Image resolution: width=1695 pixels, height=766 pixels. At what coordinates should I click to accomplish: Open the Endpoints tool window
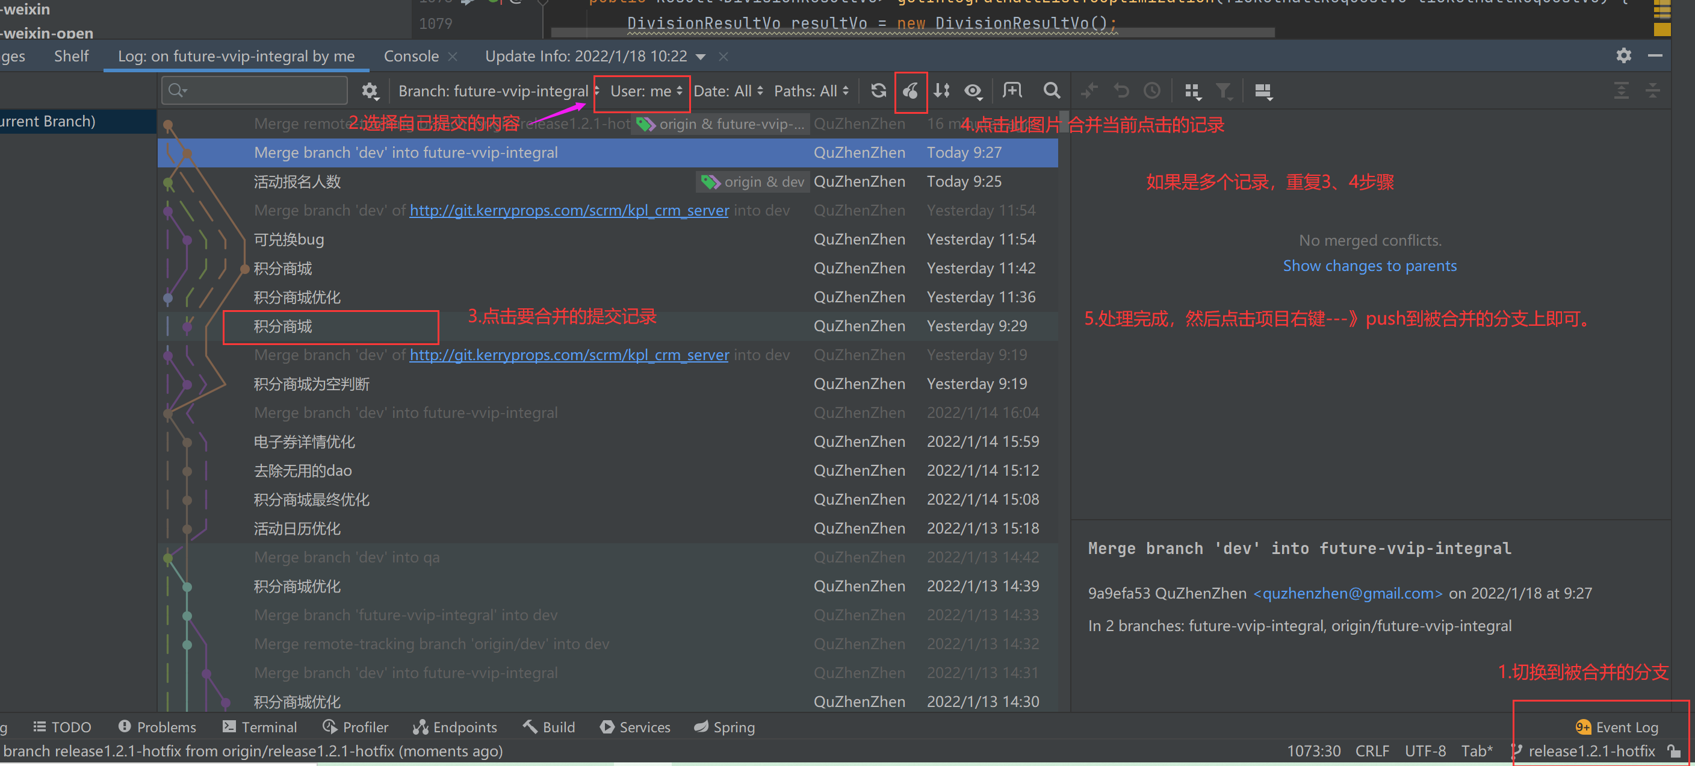pyautogui.click(x=454, y=727)
